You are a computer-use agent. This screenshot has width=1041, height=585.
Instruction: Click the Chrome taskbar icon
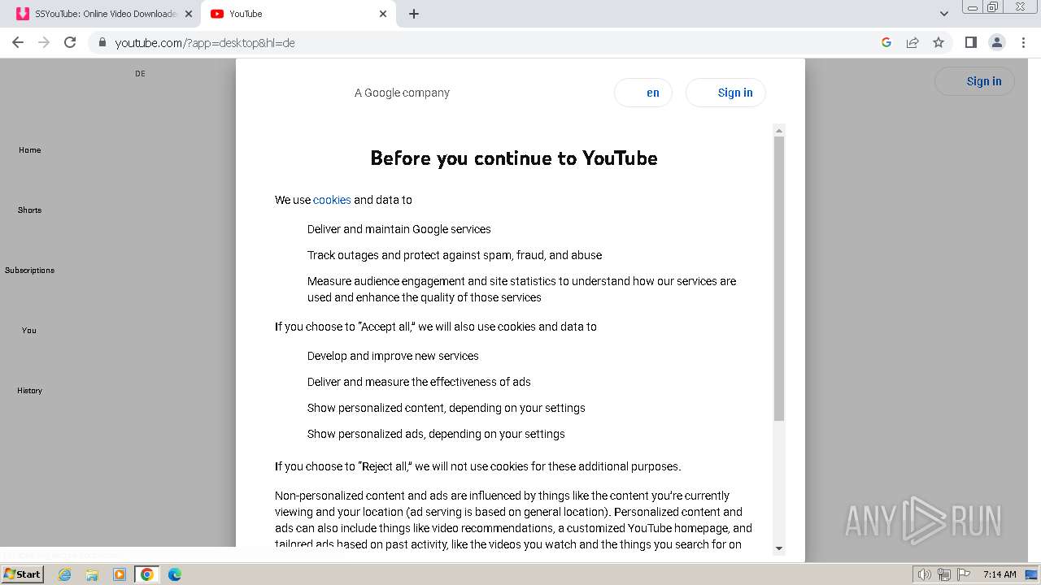point(147,574)
